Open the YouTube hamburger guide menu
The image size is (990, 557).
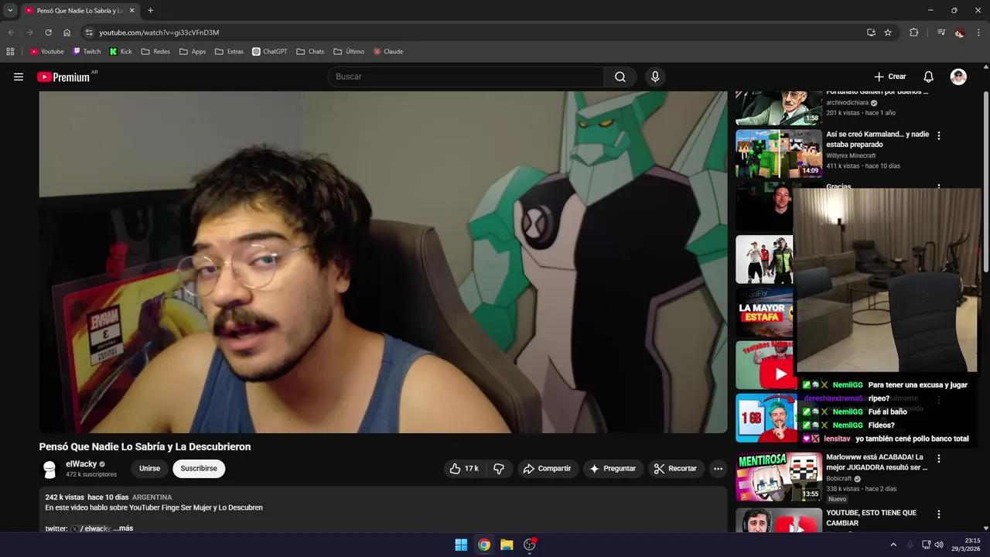(19, 77)
